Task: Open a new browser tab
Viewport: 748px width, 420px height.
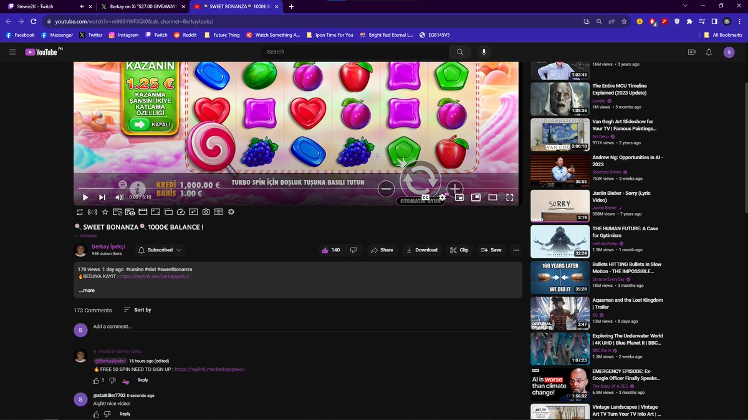Action: coord(291,6)
